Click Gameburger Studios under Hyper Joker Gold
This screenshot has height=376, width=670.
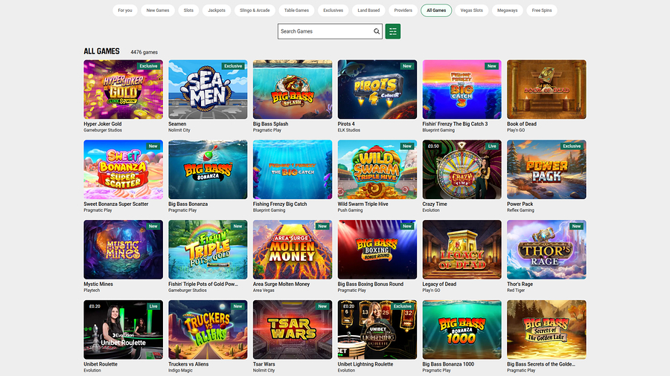pos(103,131)
